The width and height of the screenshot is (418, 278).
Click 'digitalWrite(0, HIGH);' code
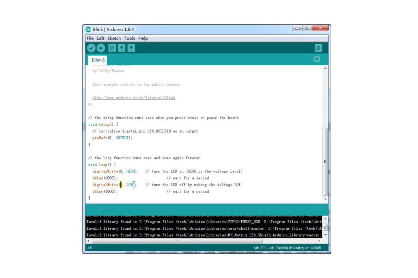pyautogui.click(x=115, y=171)
